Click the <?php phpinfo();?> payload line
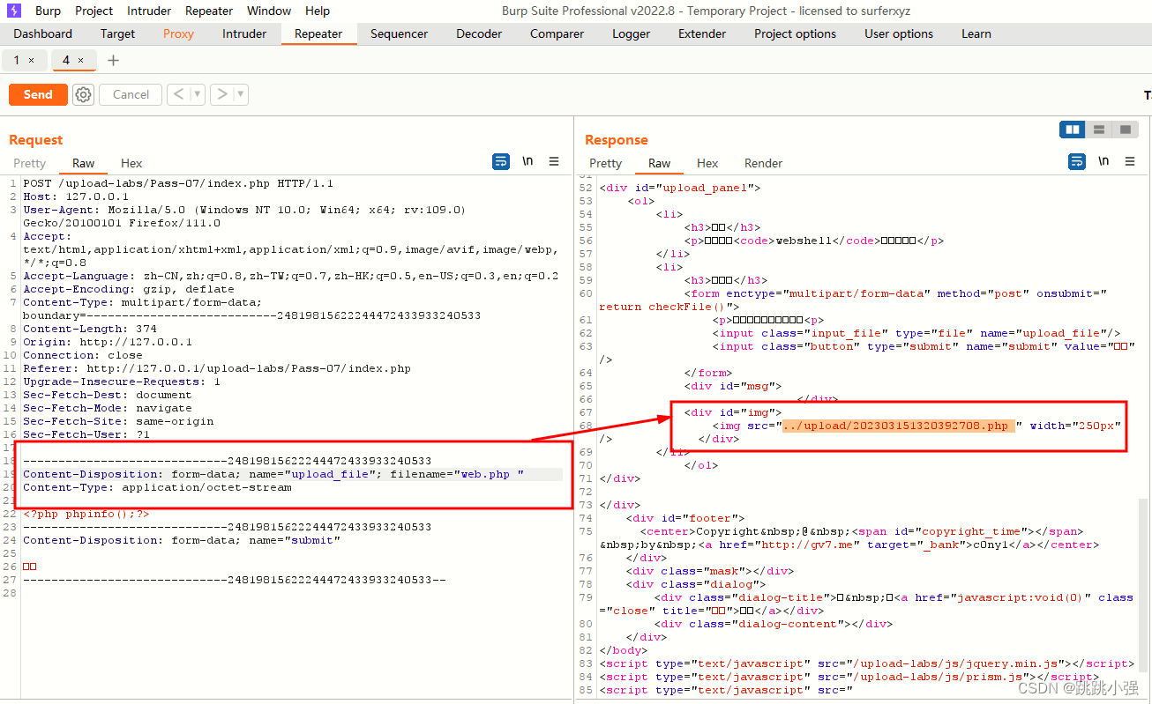The height and width of the screenshot is (704, 1152). (86, 514)
